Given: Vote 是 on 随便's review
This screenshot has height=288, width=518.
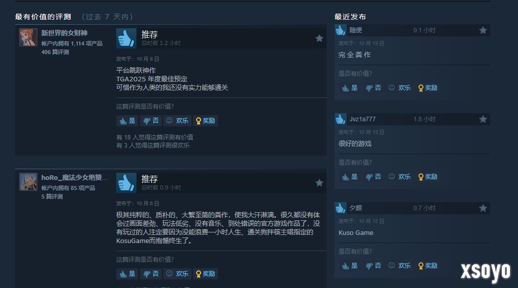Looking at the screenshot, I should pyautogui.click(x=350, y=88).
